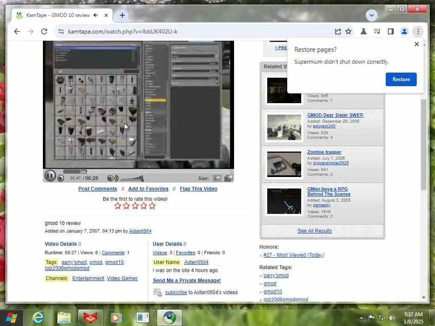435x326 pixels.
Task: Open the lolz2006gmodgmod tag under Tags
Action: click(x=67, y=268)
